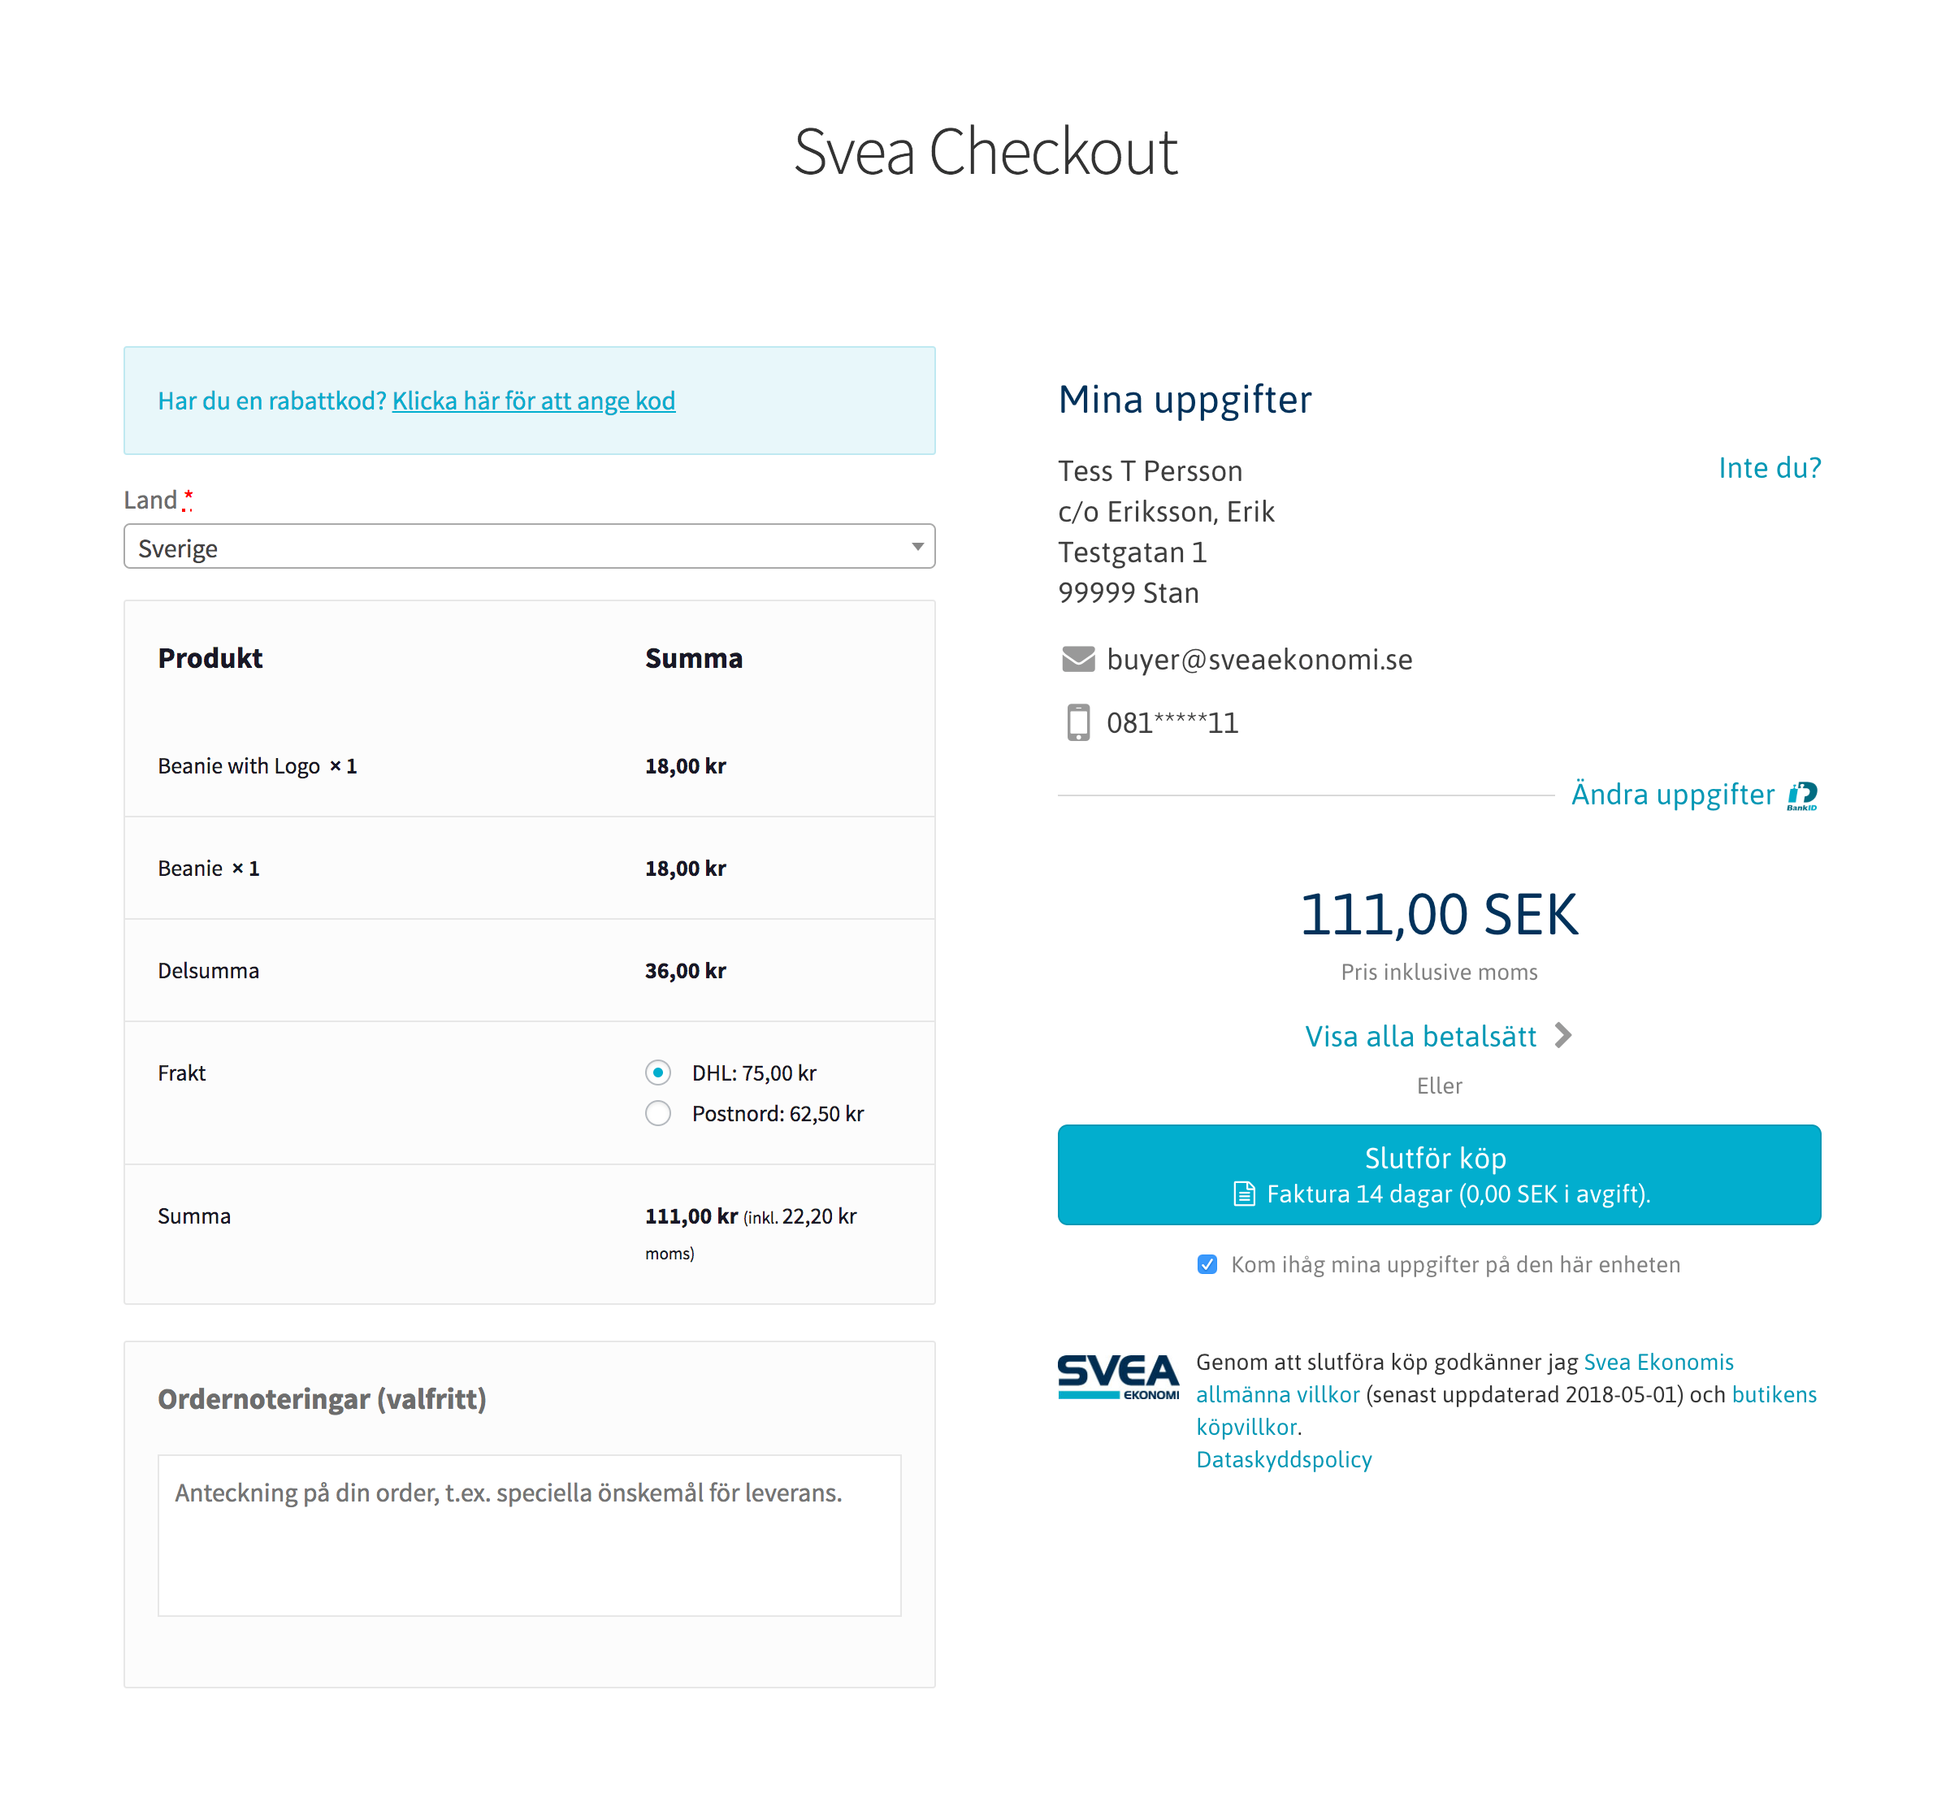Click the BankID logo icon

click(x=1802, y=795)
